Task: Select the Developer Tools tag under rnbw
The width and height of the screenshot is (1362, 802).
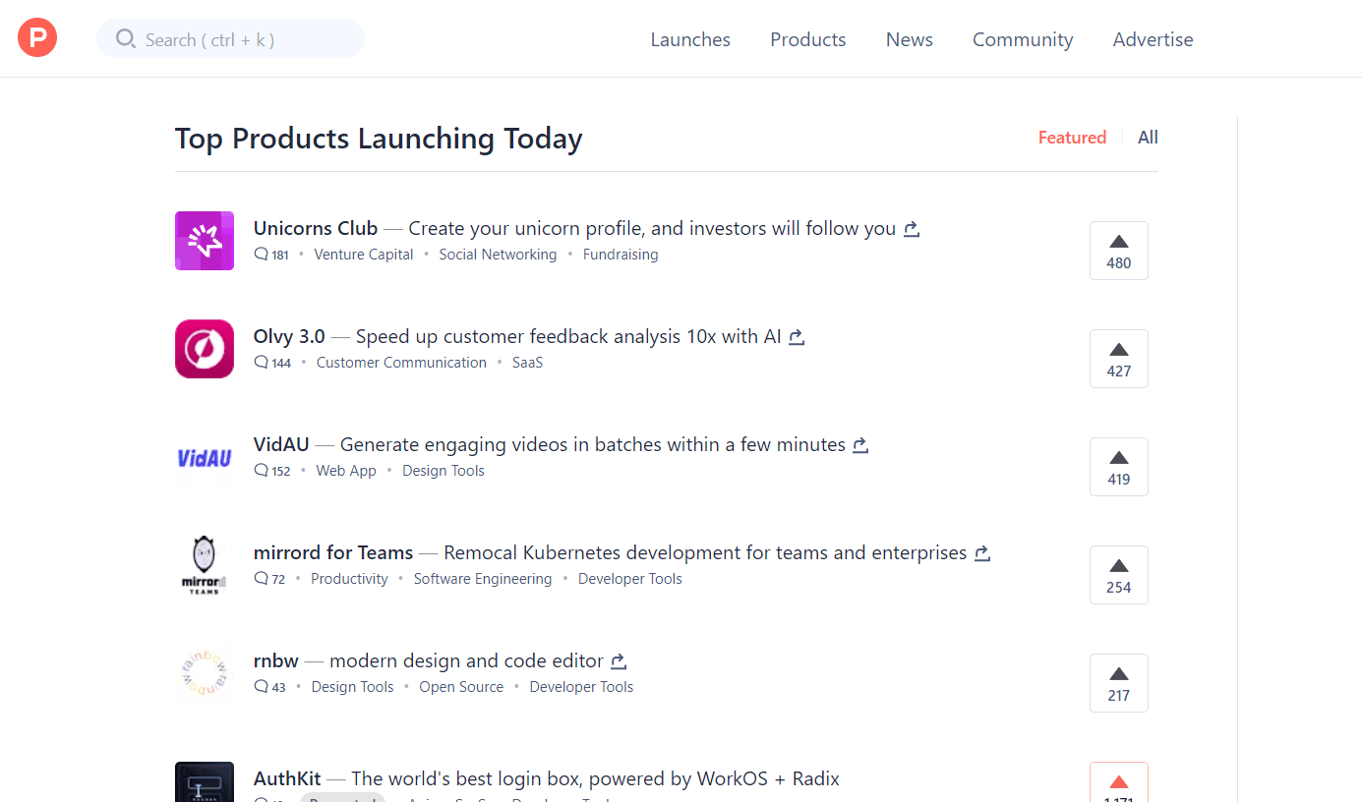Action: click(581, 687)
